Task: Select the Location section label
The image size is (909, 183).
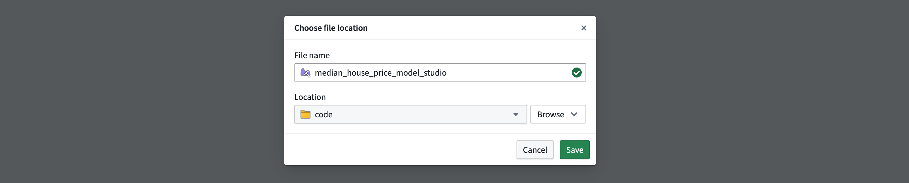Action: [310, 96]
